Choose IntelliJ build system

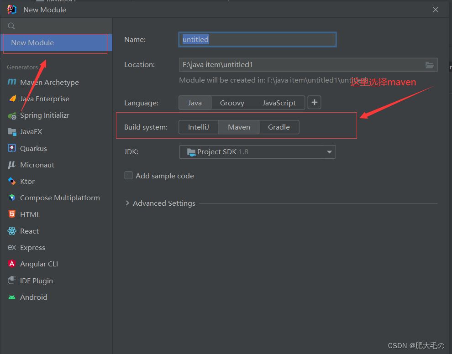[198, 127]
